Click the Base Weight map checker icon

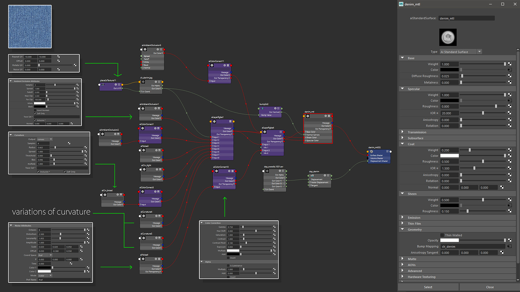tap(510, 64)
